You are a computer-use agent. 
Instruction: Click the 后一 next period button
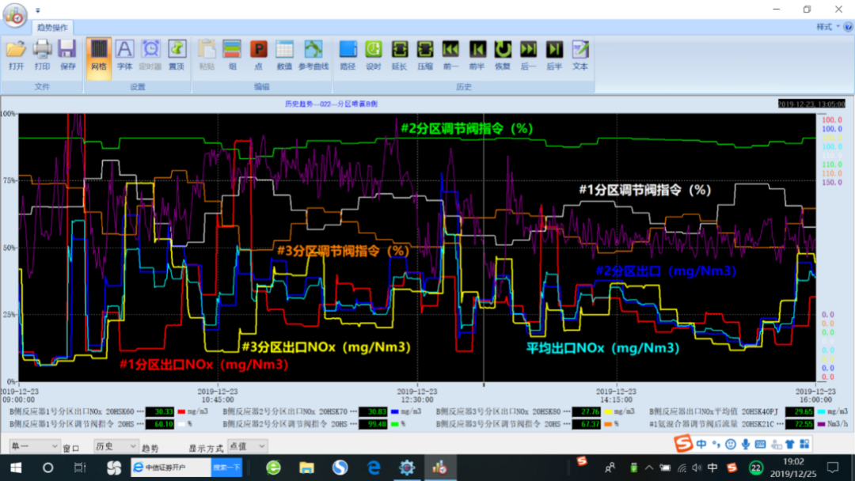528,54
